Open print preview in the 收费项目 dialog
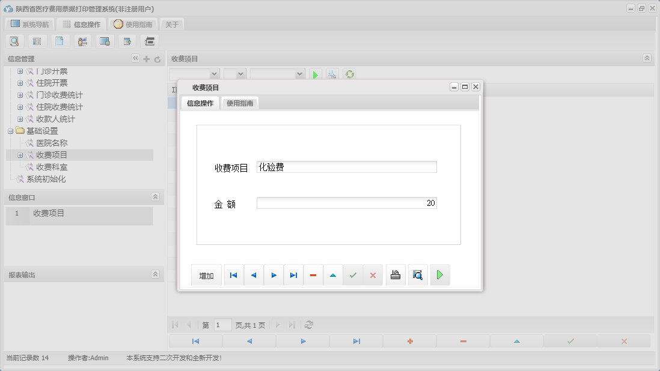Screen dimensions: 660x371 [417, 275]
